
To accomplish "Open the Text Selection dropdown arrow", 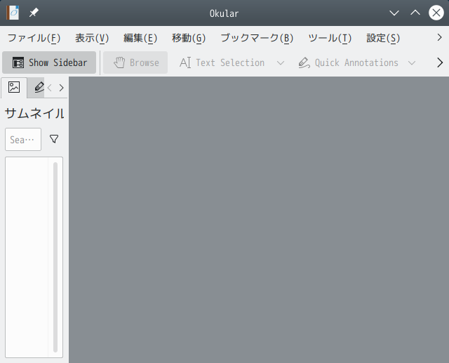I will point(281,62).
